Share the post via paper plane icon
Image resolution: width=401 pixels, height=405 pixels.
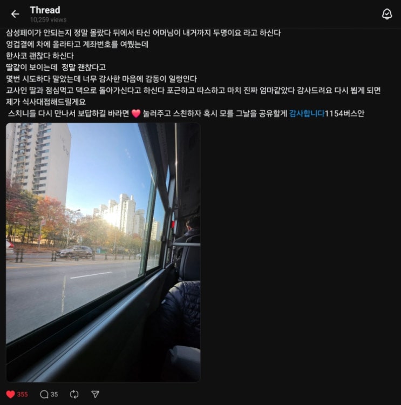coord(96,394)
